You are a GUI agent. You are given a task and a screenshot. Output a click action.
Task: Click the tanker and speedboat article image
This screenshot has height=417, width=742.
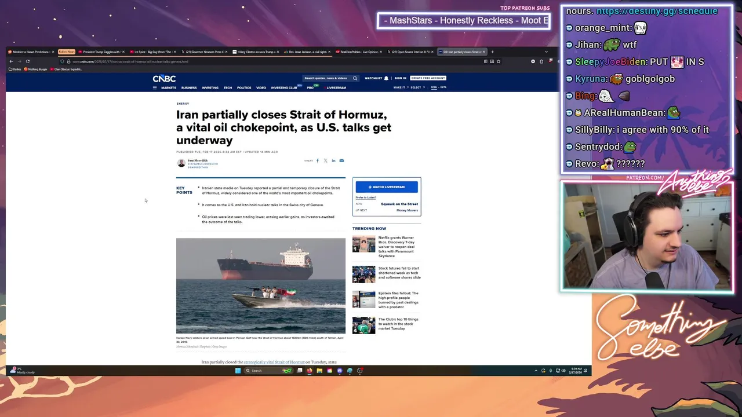(261, 286)
